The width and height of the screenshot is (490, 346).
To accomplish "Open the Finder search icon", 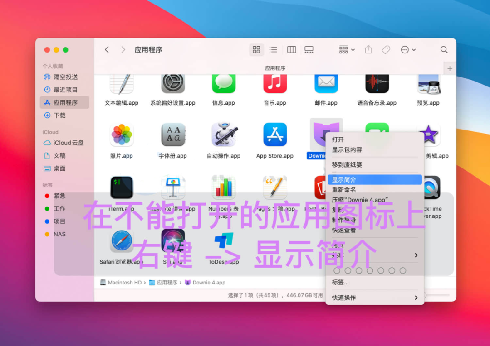I will pos(444,49).
